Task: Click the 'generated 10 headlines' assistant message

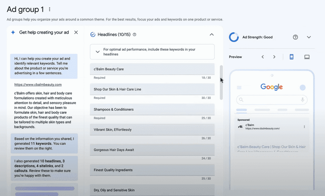Action: (x=44, y=168)
